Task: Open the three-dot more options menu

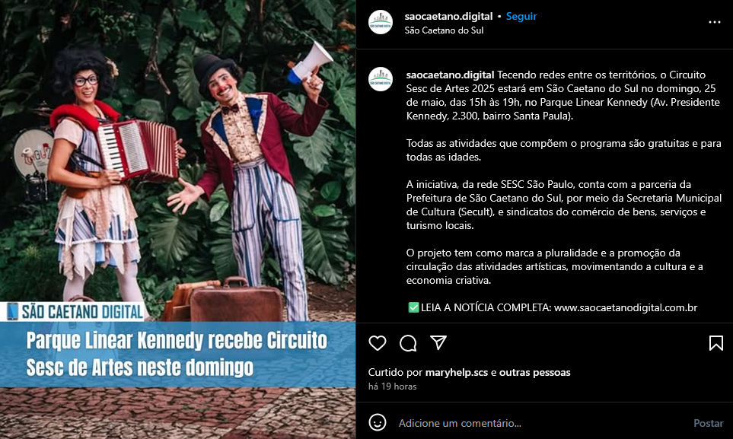Action: pyautogui.click(x=714, y=22)
